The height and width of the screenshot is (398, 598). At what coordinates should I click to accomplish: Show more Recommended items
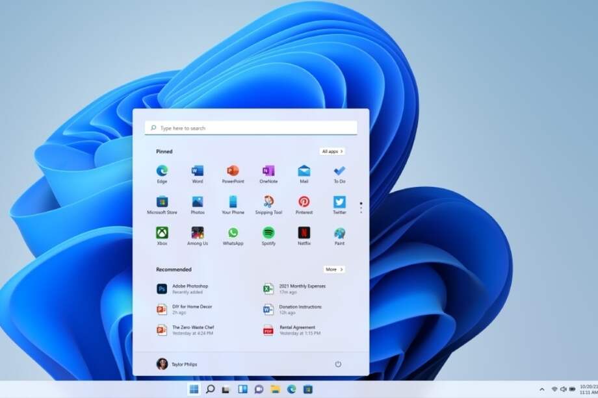click(x=334, y=269)
